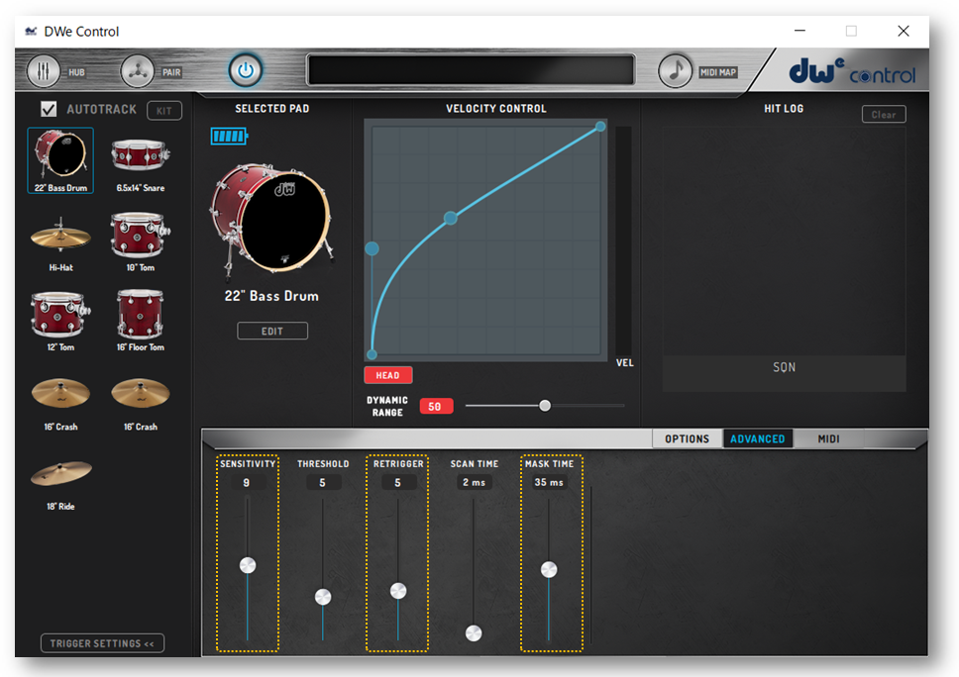This screenshot has height=677, width=959.
Task: Click the bottom-left velocity curve point
Action: tap(372, 354)
